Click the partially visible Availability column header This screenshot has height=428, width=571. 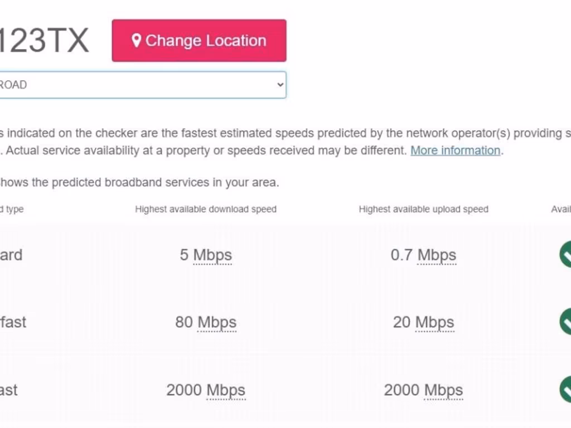click(x=561, y=210)
